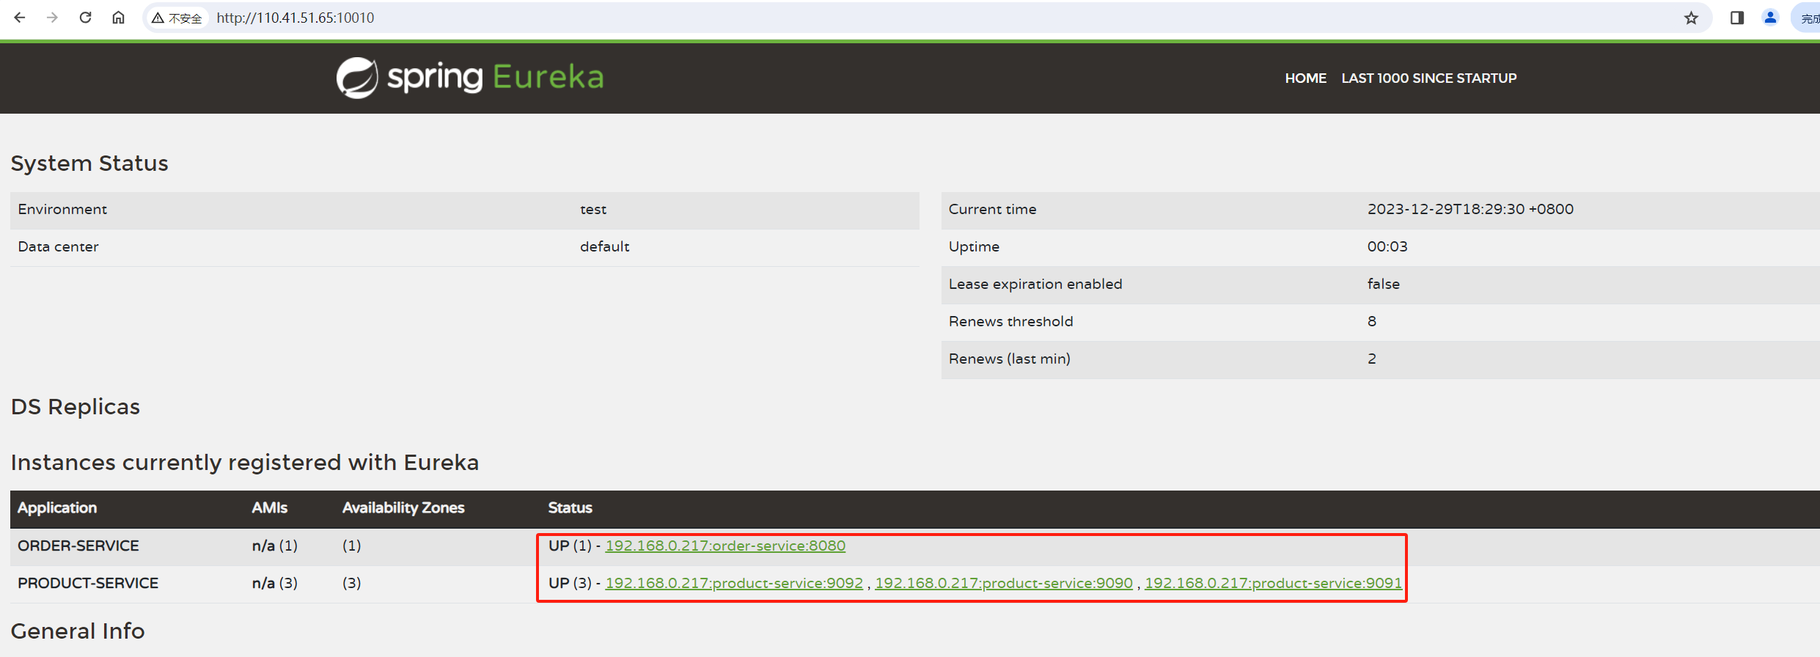Click the Renews threshold label
The image size is (1820, 657).
1010,321
